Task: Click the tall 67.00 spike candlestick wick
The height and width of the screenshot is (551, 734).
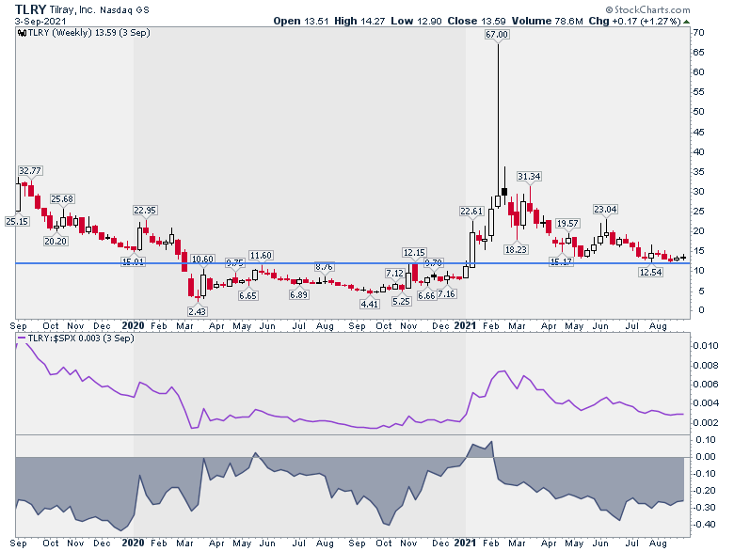Action: pyautogui.click(x=498, y=119)
